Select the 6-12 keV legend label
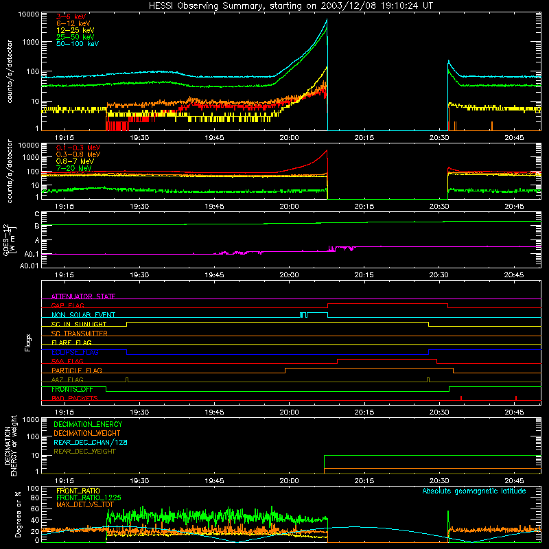Image resolution: width=549 pixels, height=549 pixels. pos(73,23)
